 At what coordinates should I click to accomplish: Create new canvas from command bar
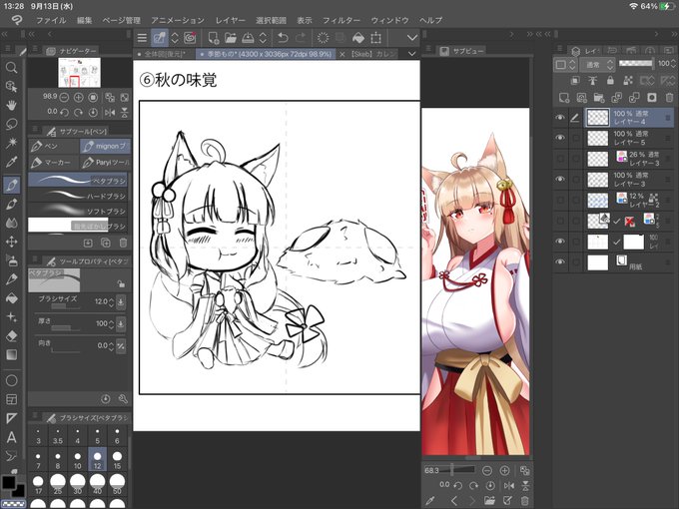click(213, 38)
